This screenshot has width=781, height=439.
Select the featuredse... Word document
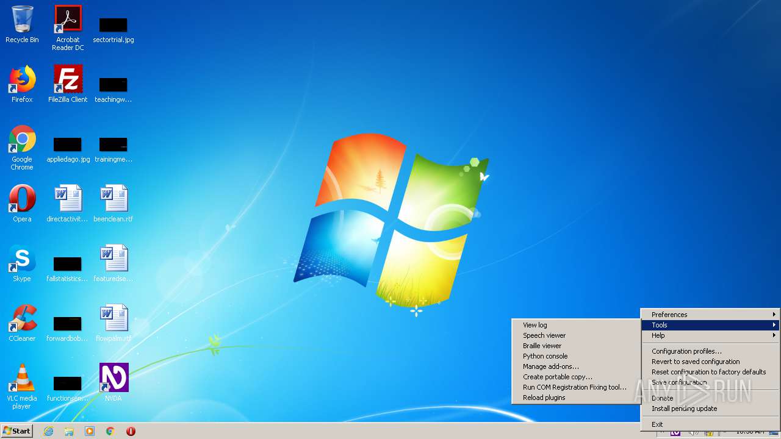113,263
